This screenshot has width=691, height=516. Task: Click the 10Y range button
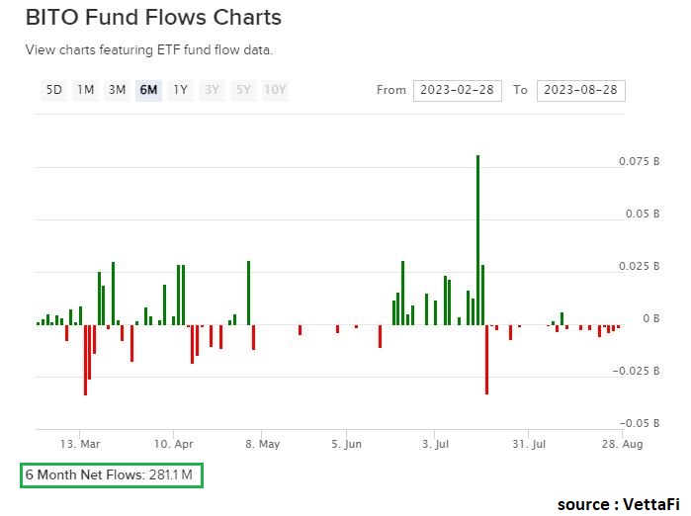point(276,90)
